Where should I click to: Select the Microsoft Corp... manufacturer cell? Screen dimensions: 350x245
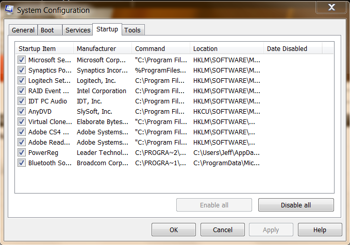pos(101,60)
